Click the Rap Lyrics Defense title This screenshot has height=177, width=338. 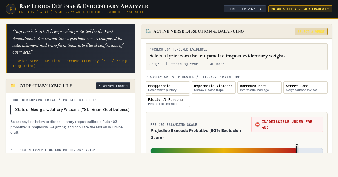click(84, 6)
